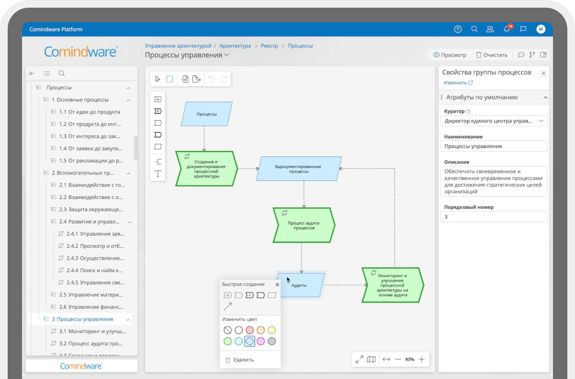Select the pointer cursor tool

click(158, 79)
